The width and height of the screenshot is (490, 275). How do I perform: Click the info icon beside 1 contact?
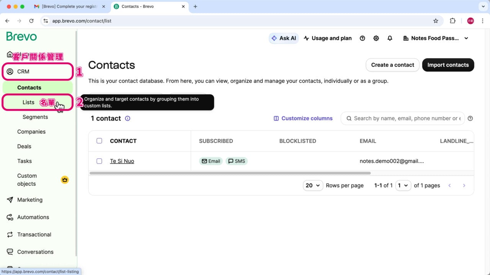[x=127, y=118]
